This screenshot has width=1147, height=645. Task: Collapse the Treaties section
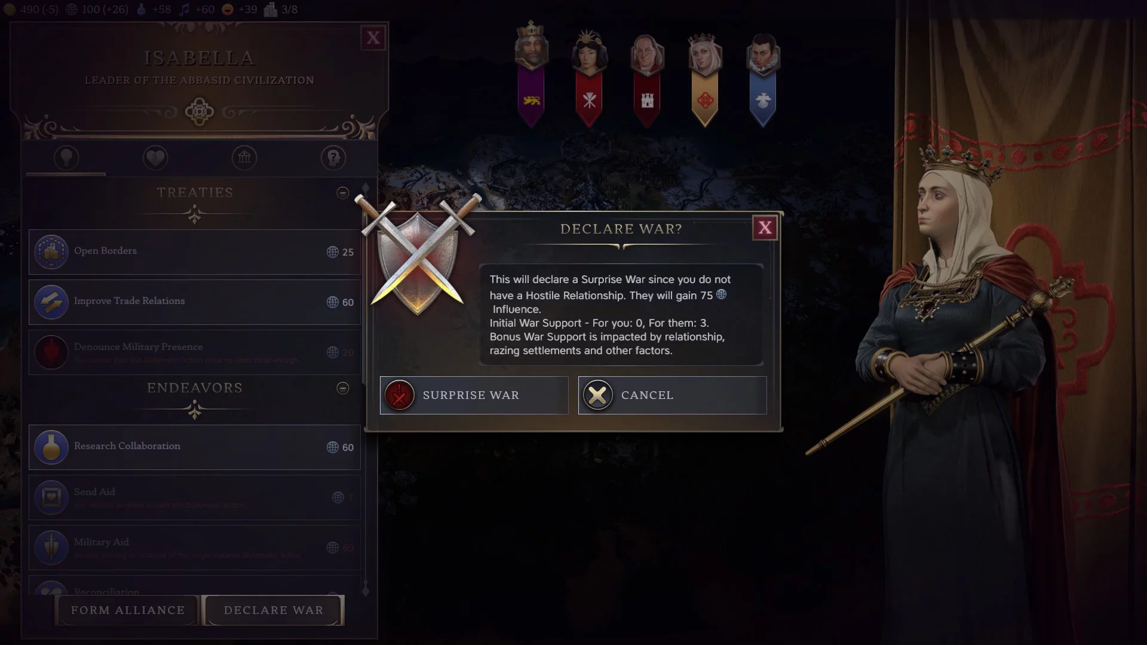coord(343,193)
